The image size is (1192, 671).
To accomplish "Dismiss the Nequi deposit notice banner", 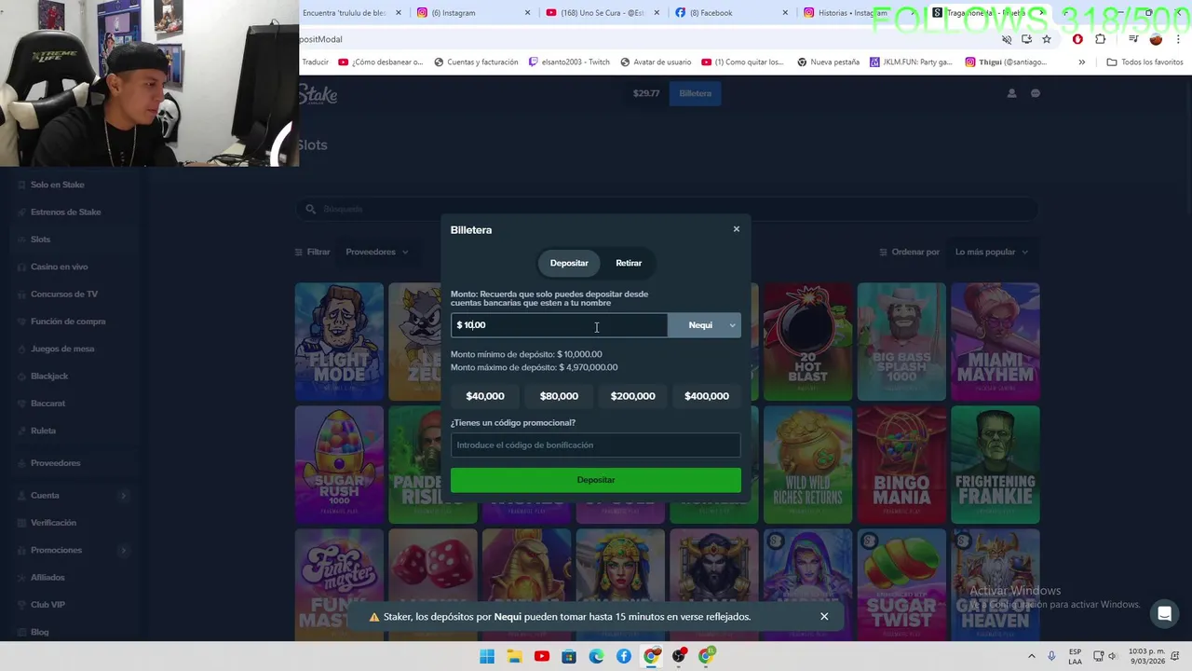I will (824, 616).
